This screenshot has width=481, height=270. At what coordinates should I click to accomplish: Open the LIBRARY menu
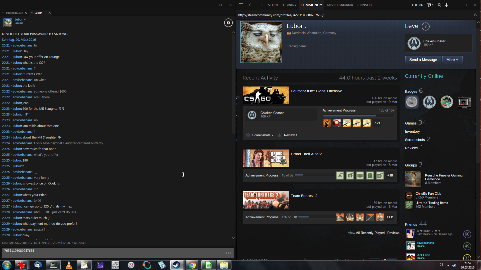[289, 5]
